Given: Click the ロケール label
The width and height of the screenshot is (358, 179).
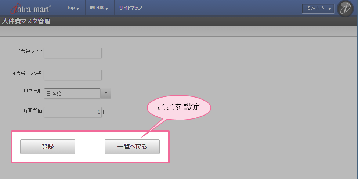Looking at the screenshot, I should pyautogui.click(x=33, y=91).
